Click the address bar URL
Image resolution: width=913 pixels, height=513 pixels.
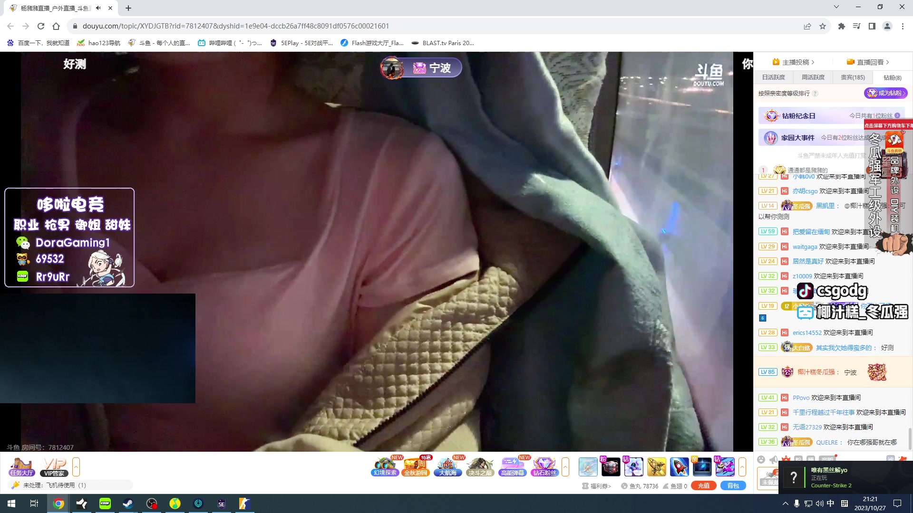235,26
